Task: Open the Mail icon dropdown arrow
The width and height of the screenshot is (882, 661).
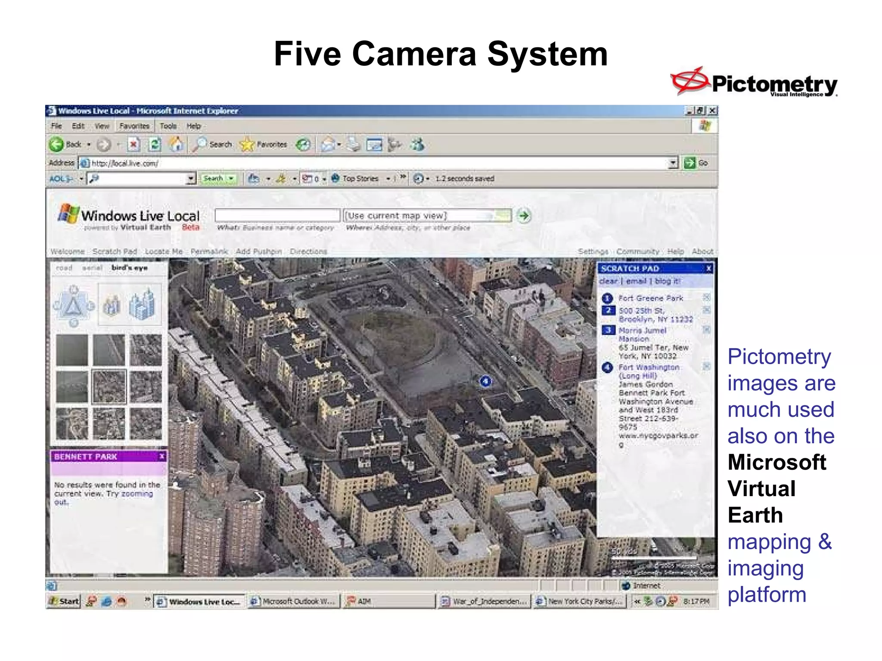Action: pos(339,145)
